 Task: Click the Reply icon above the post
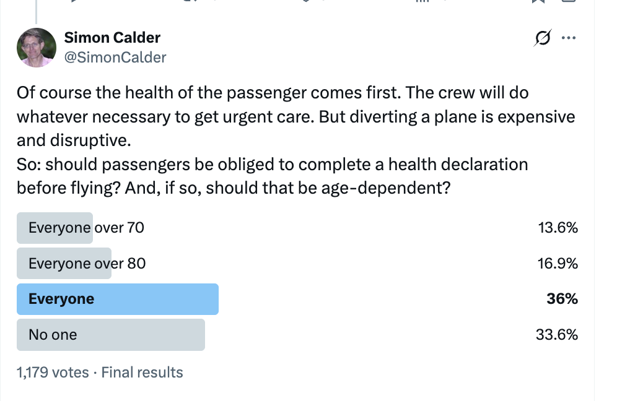tap(73, 3)
